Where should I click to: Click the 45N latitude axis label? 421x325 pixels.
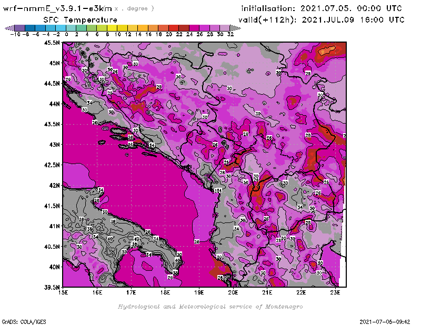tap(54, 63)
